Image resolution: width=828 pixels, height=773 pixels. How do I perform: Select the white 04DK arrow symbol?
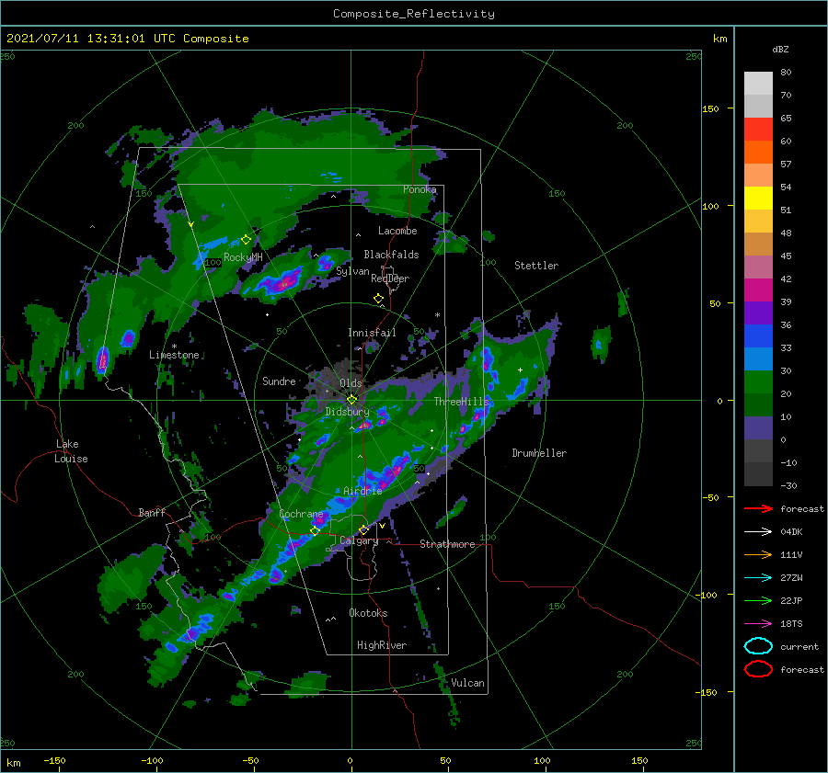[758, 532]
